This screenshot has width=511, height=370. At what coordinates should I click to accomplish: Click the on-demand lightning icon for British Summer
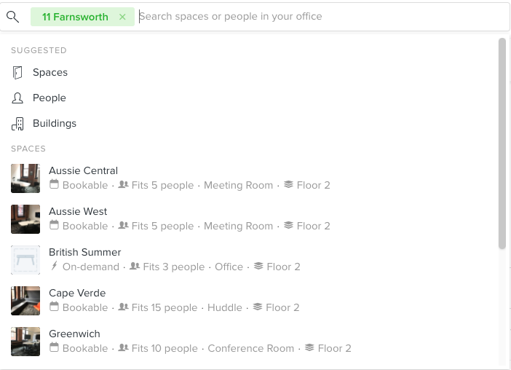pyautogui.click(x=54, y=266)
